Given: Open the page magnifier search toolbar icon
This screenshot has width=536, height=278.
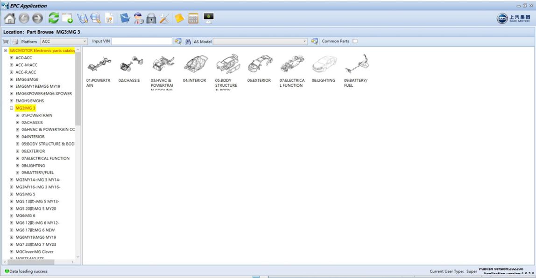Looking at the screenshot, I should point(96,18).
